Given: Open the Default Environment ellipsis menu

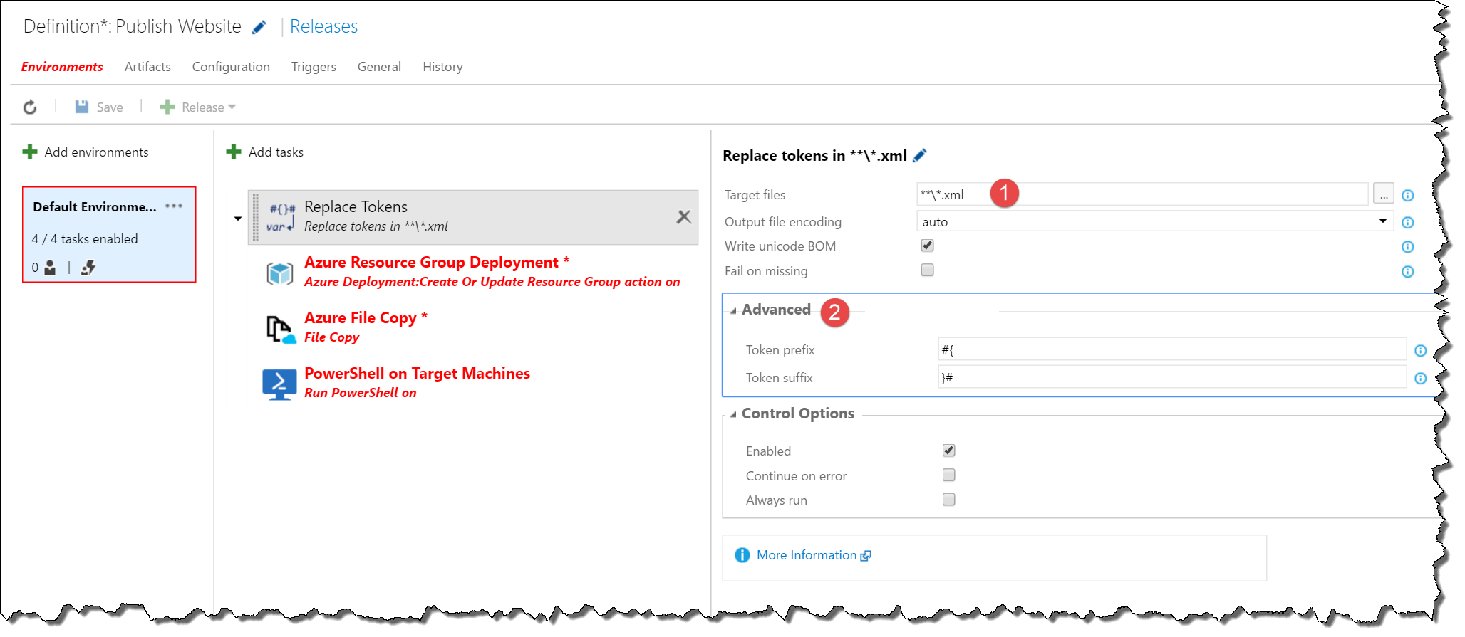Looking at the screenshot, I should tap(174, 206).
